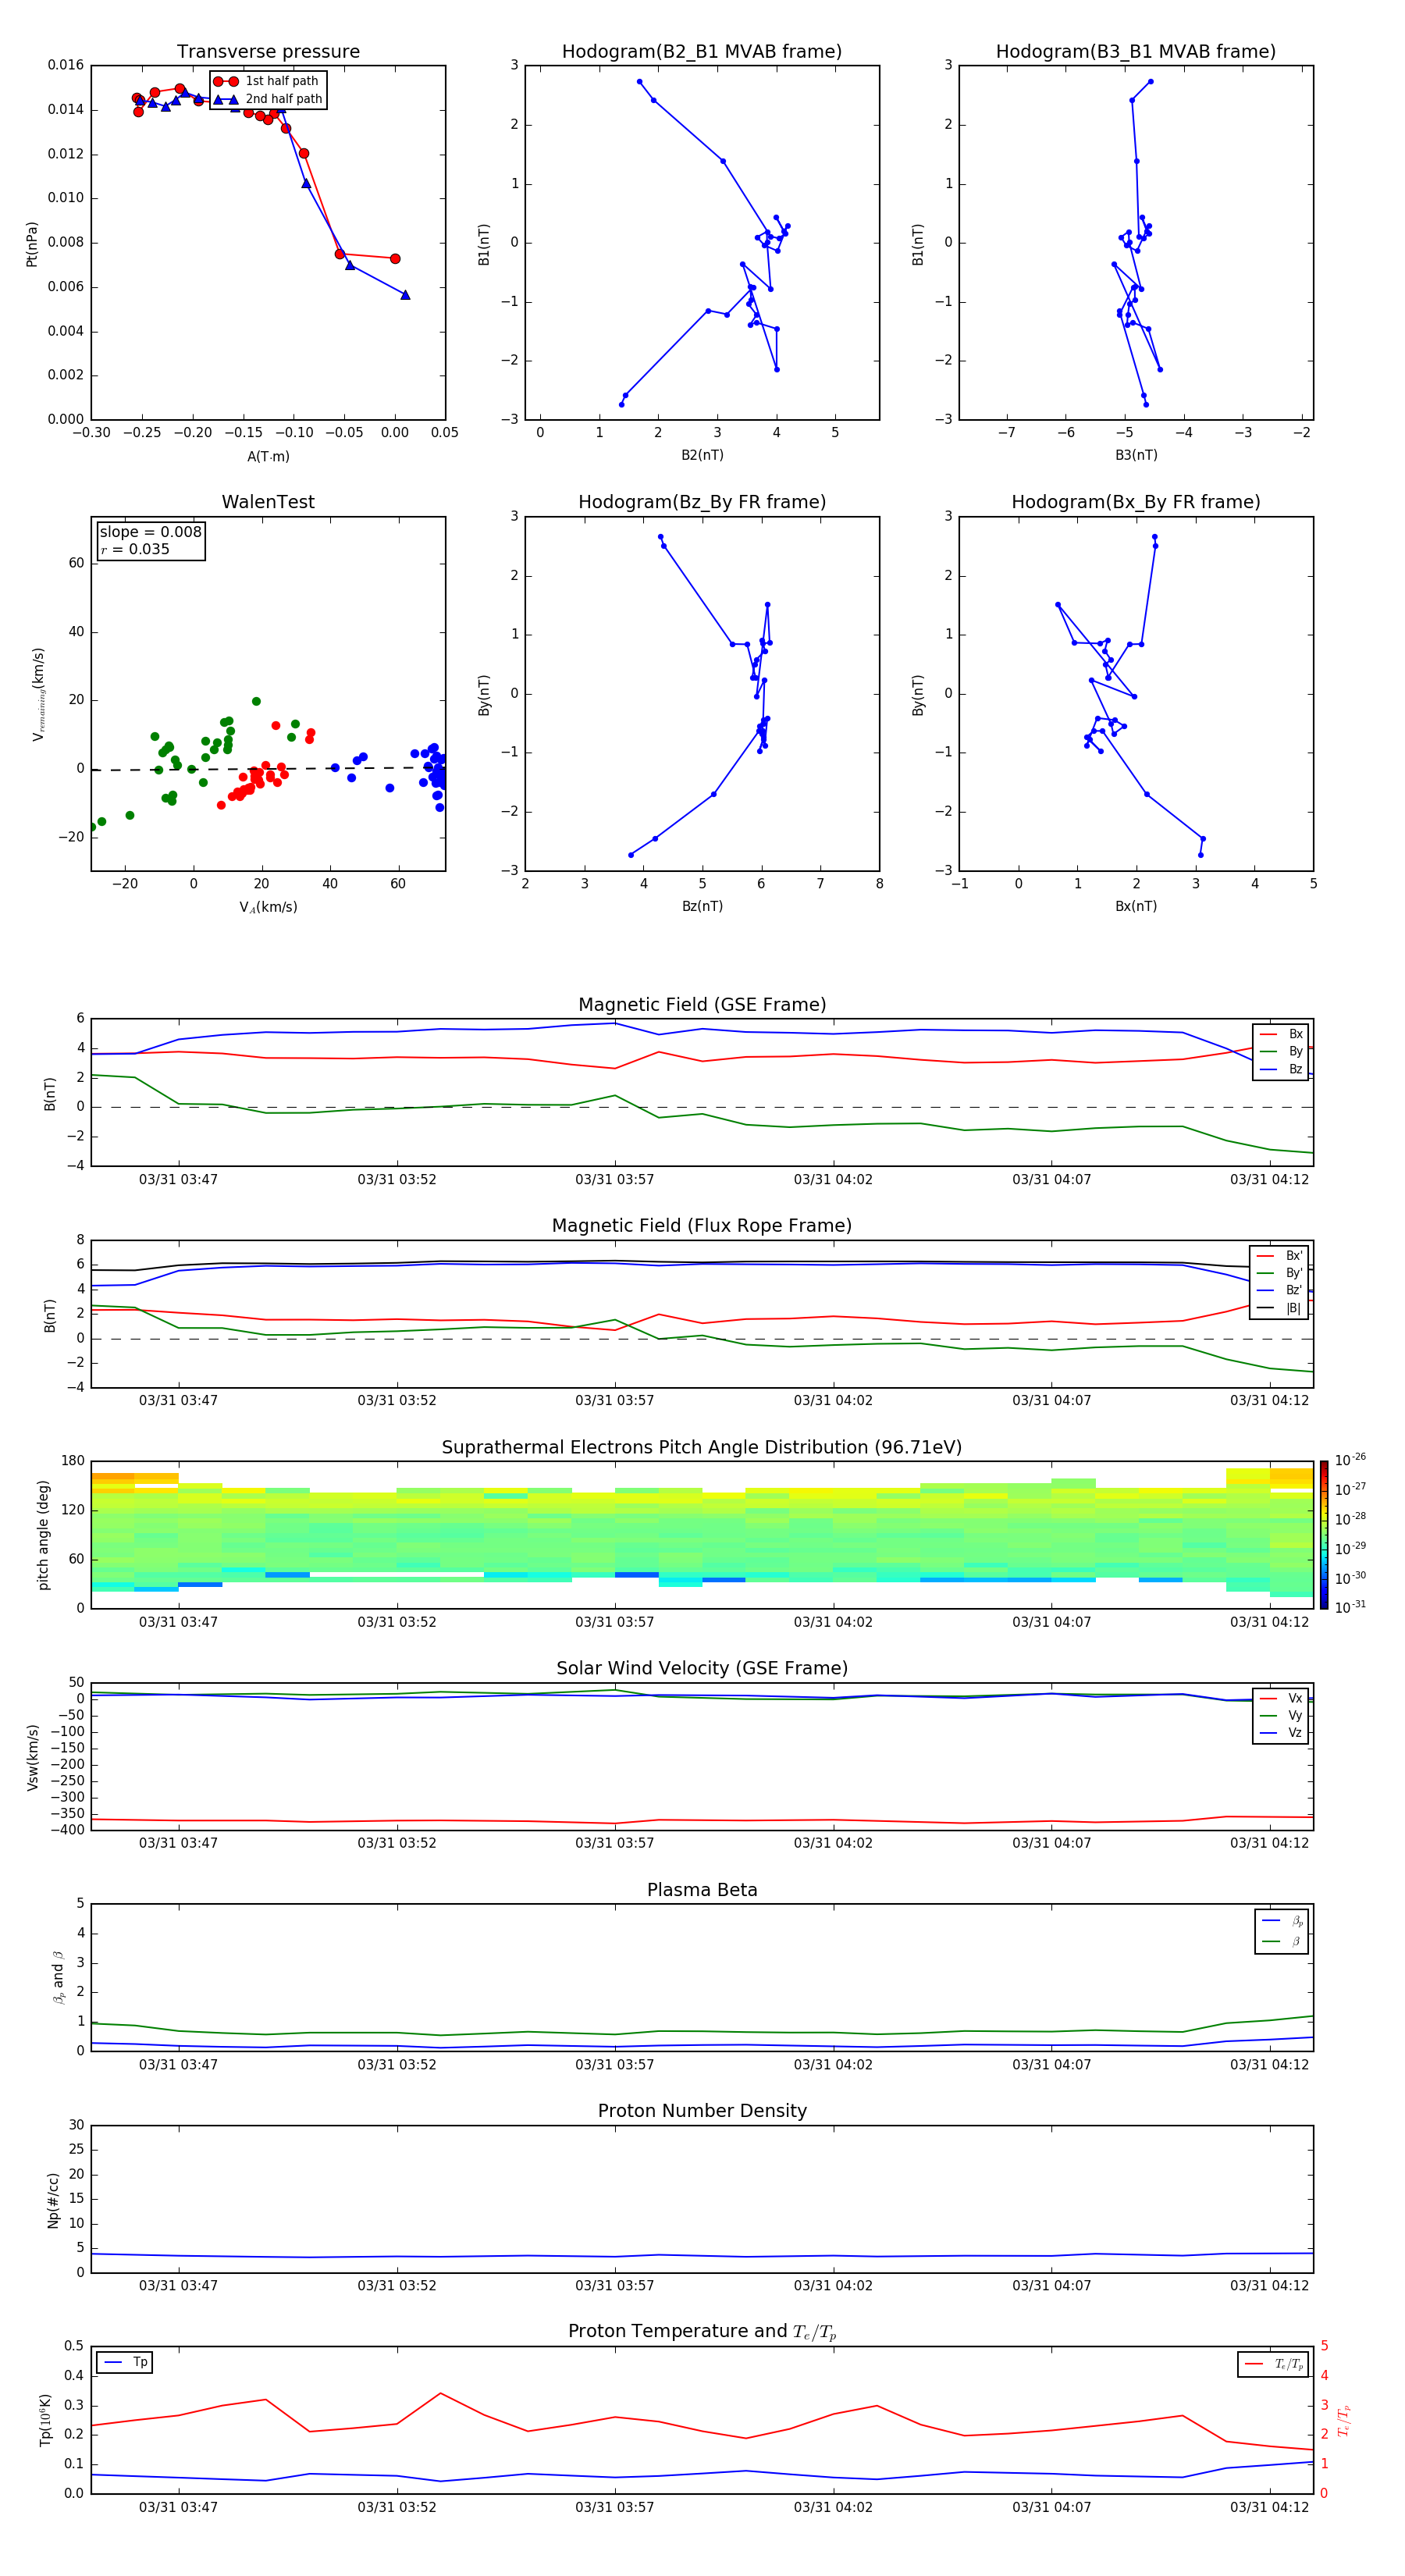Click the 'slope = 0.008' annotation
Viewport: 1405px width, 2576px height.
click(x=150, y=532)
